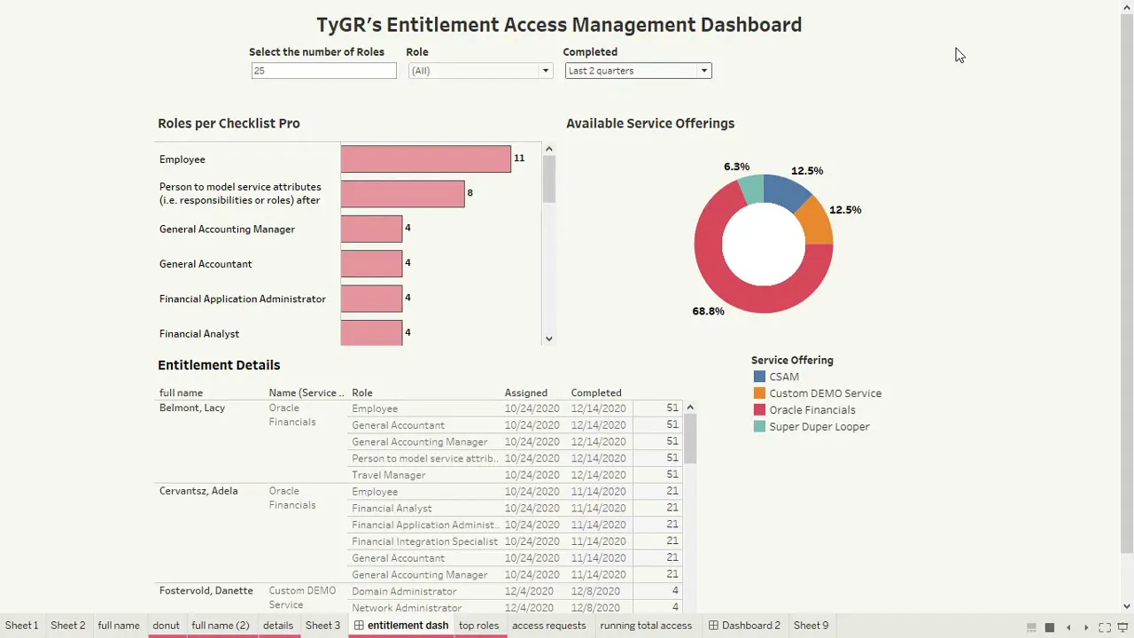1134x638 pixels.
Task: Open the access requests sheet
Action: coord(548,626)
